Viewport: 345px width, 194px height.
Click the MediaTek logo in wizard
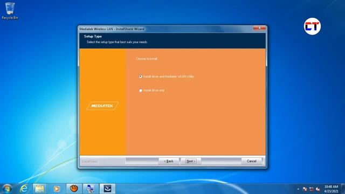(x=102, y=106)
